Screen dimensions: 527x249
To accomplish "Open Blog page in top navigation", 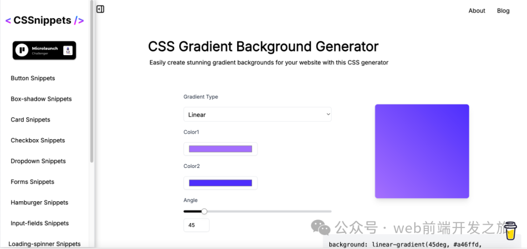I will (503, 11).
